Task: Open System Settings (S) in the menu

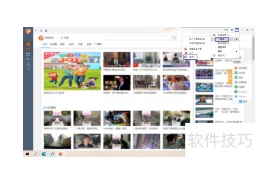Action: (x=223, y=35)
